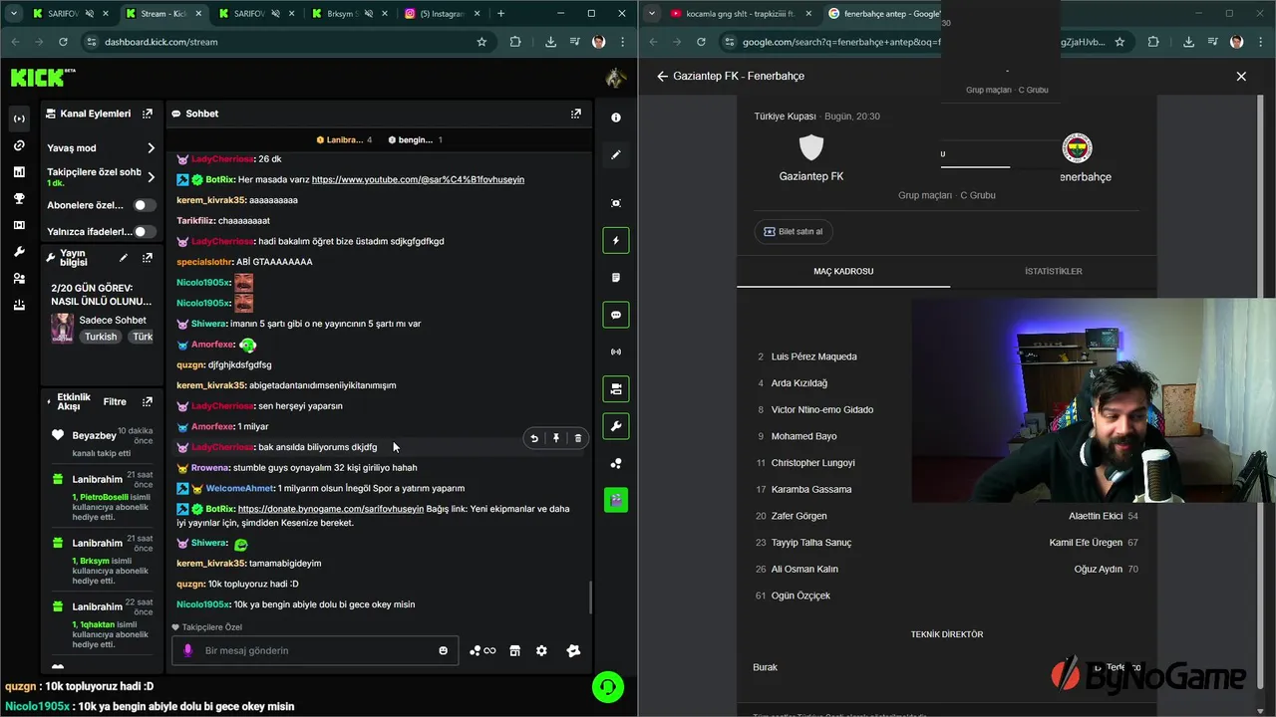The height and width of the screenshot is (717, 1276).
Task: Delete LadyCherriosa's hovered chat message
Action: tap(578, 438)
